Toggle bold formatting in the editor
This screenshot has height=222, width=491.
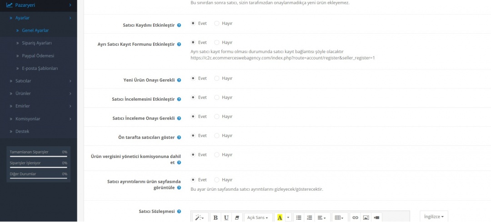click(215, 217)
